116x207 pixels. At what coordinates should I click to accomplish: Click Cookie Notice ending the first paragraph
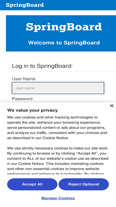click(x=56, y=138)
